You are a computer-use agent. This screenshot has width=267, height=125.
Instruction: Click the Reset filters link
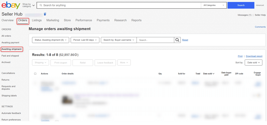coord(185,40)
